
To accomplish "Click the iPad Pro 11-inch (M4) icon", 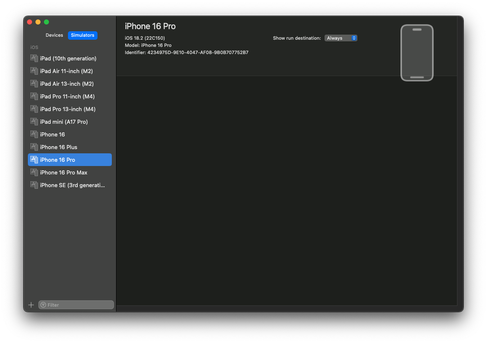I will point(34,96).
